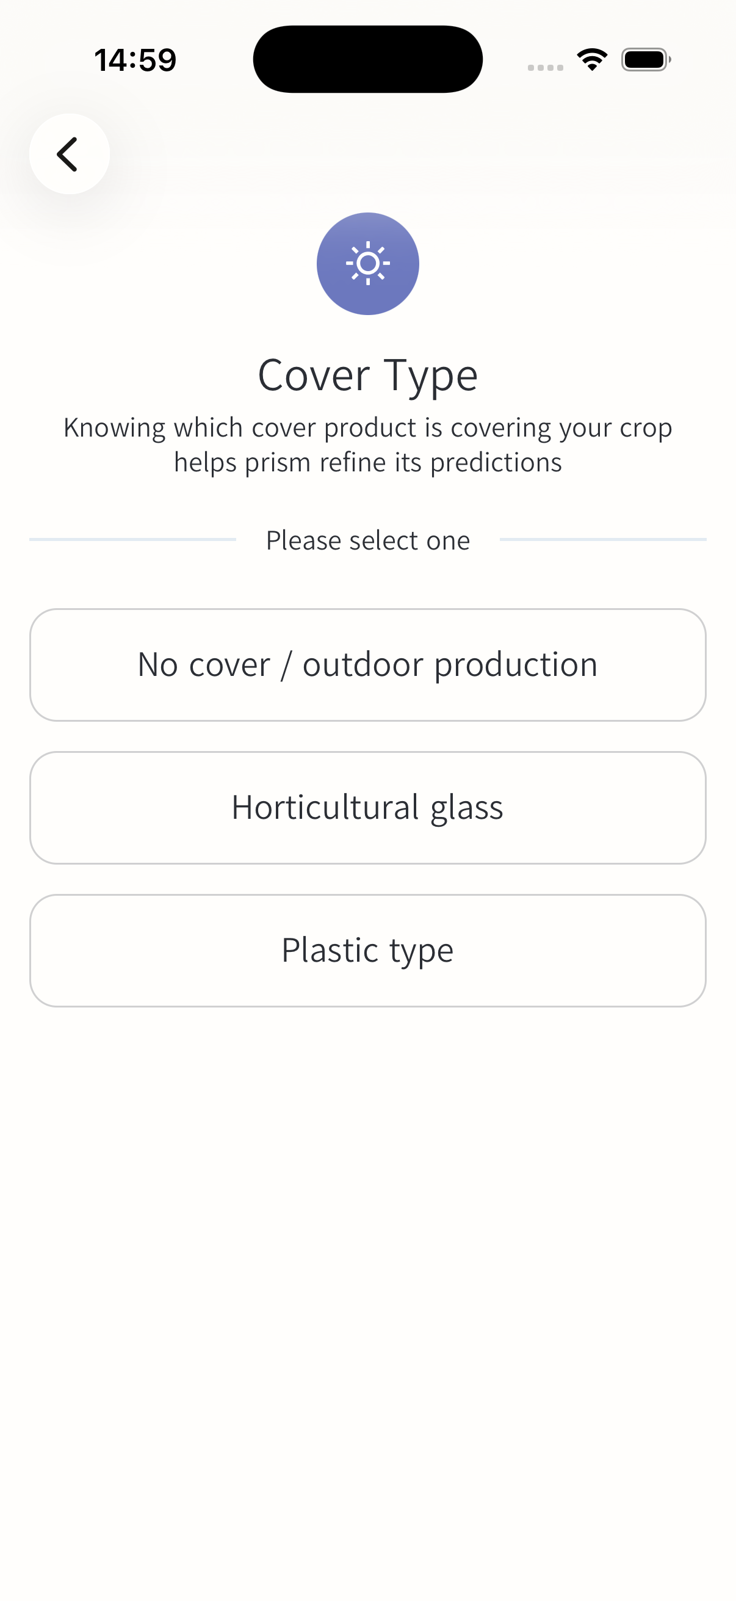Click the word prism in the description
This screenshot has width=736, height=1601.
tap(277, 462)
